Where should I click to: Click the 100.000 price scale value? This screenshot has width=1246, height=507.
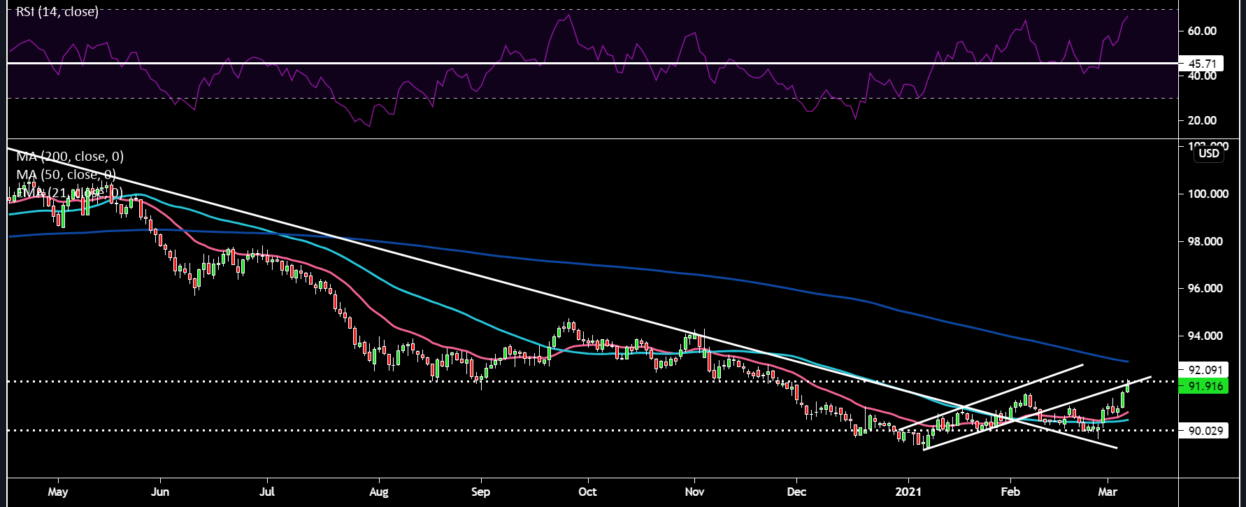pyautogui.click(x=1208, y=194)
